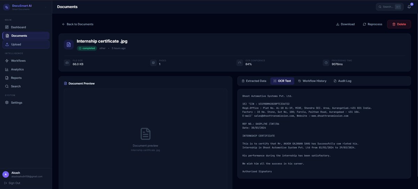418x189 pixels.
Task: Click the 5 hours ago timestamp
Action: [x=119, y=48]
